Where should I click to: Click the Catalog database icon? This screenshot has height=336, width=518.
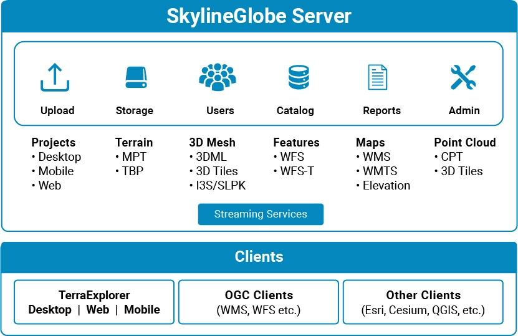coord(299,77)
